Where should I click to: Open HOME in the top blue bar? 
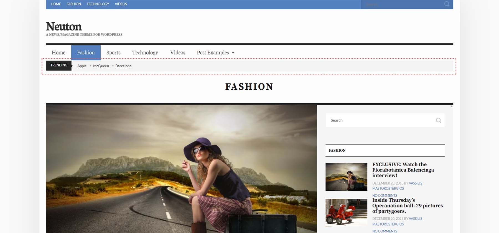[56, 4]
